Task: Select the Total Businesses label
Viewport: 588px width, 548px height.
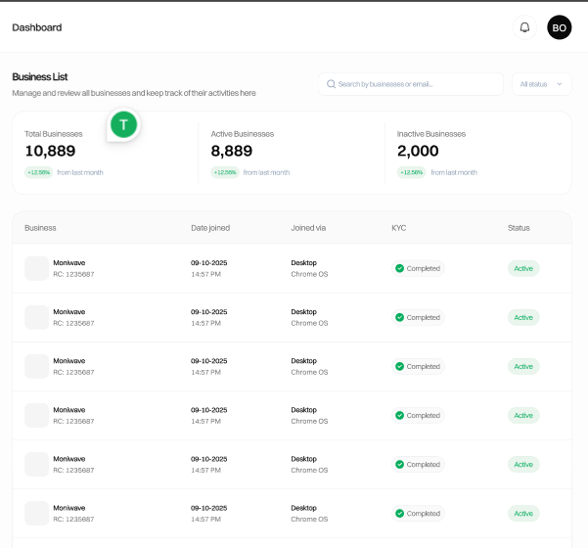Action: 53,134
